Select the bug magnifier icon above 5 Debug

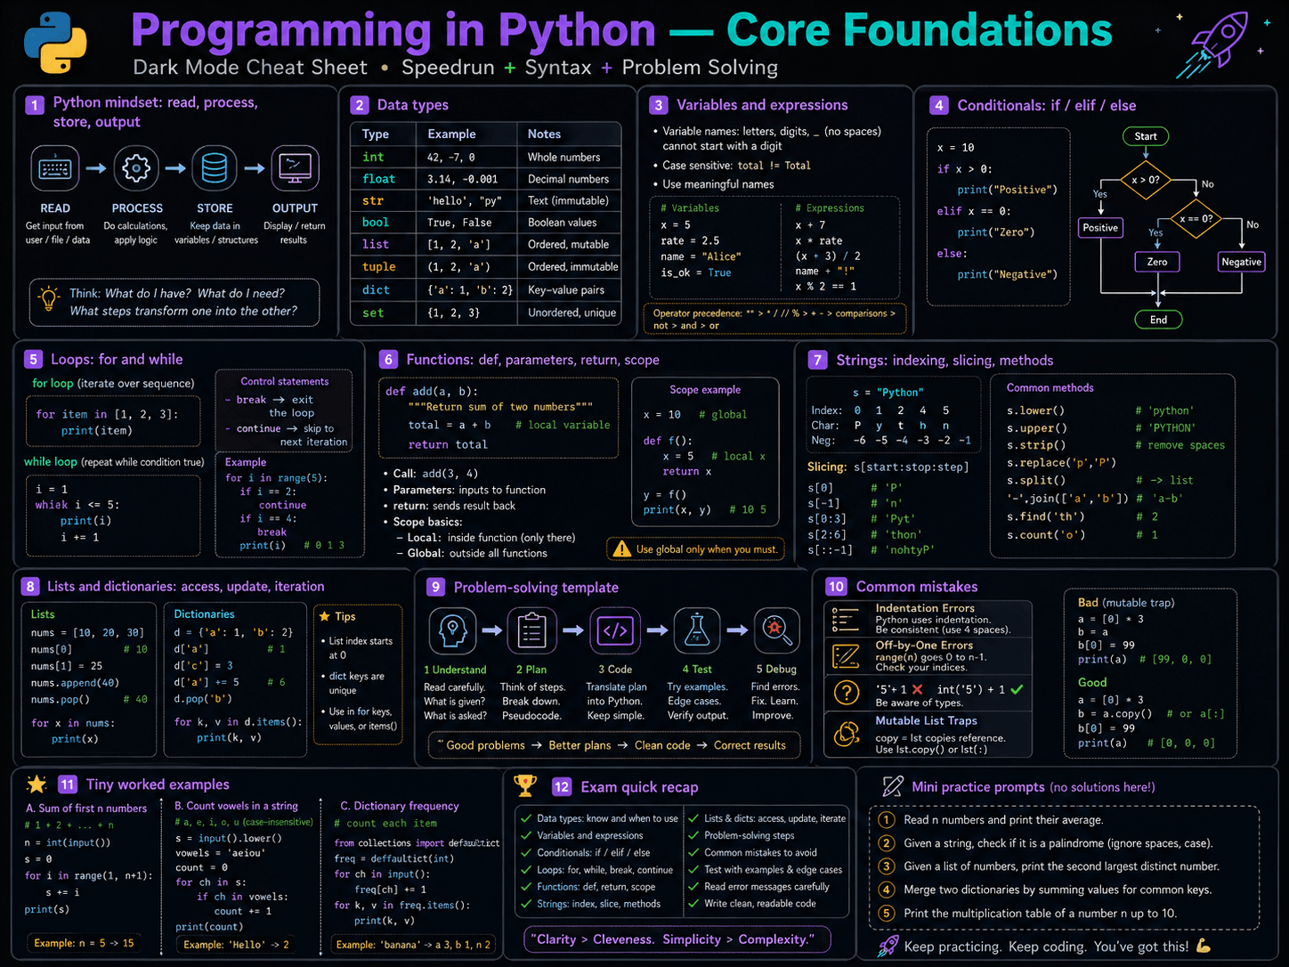(776, 630)
